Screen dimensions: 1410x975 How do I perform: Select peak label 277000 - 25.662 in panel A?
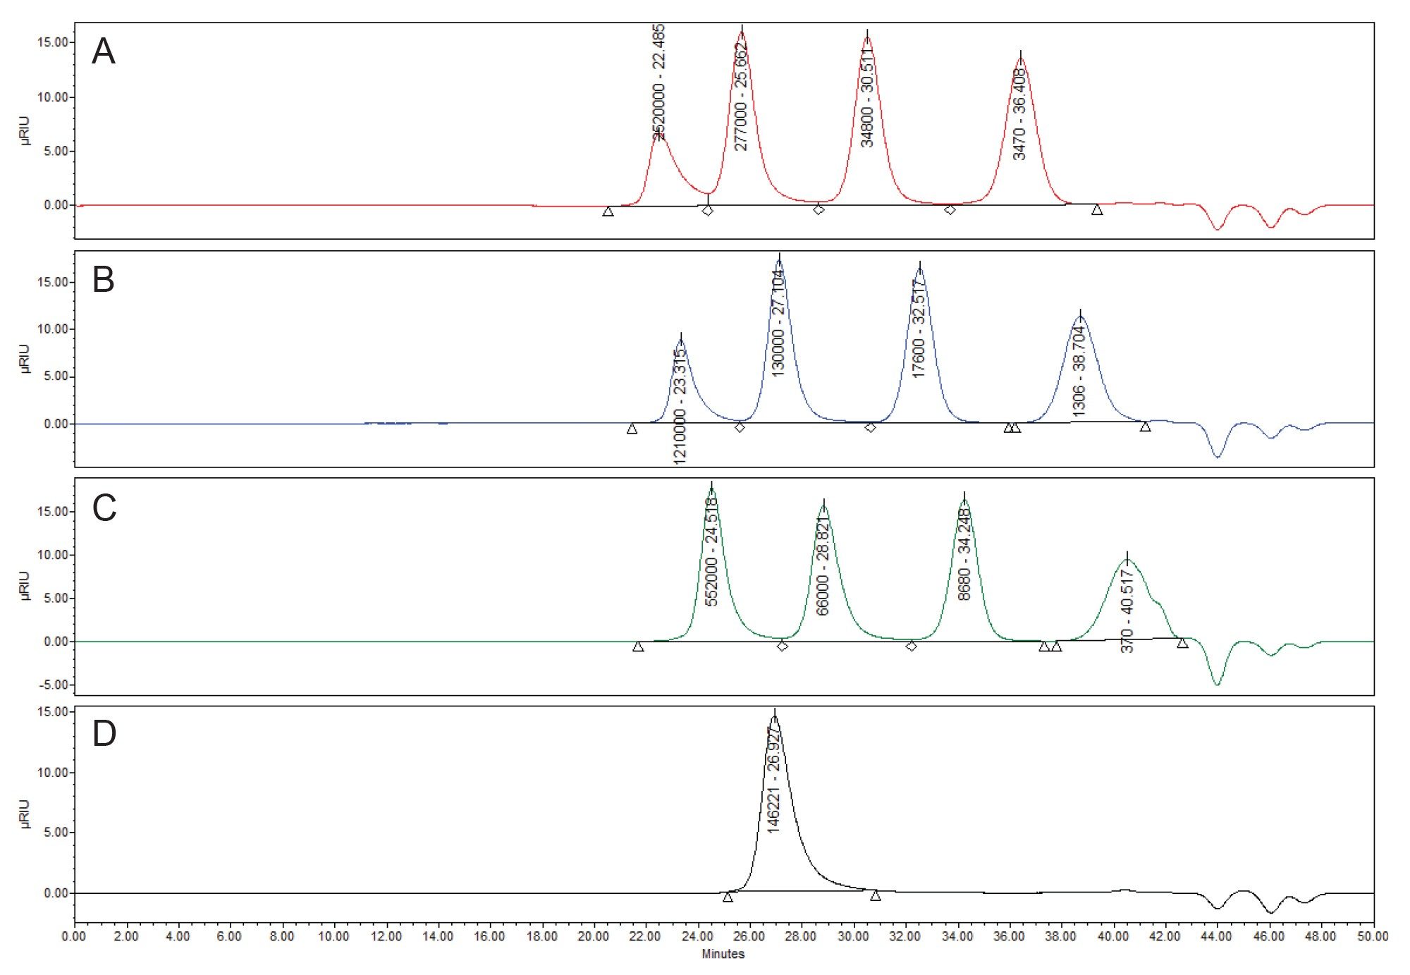click(x=740, y=97)
